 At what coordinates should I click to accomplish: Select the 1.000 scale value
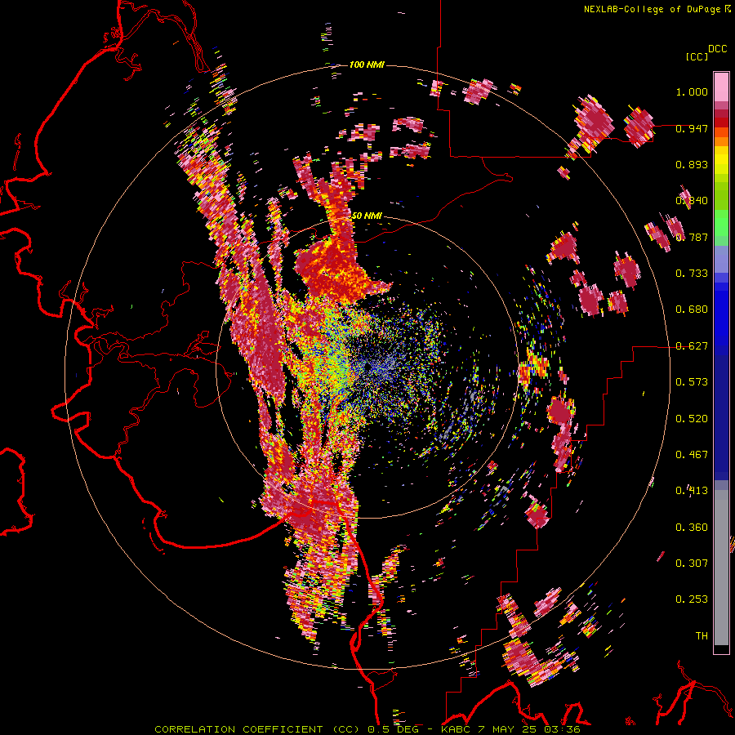[692, 91]
